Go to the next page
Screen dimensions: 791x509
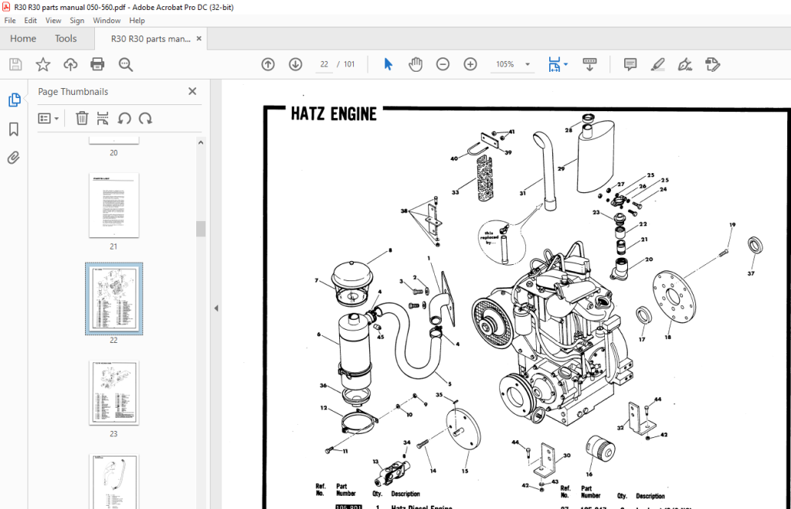(295, 64)
